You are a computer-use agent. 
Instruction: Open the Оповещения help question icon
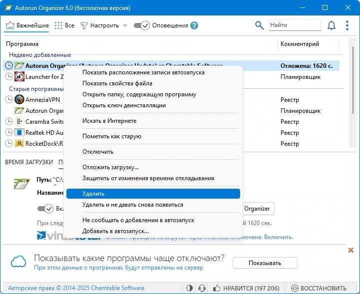(x=194, y=25)
